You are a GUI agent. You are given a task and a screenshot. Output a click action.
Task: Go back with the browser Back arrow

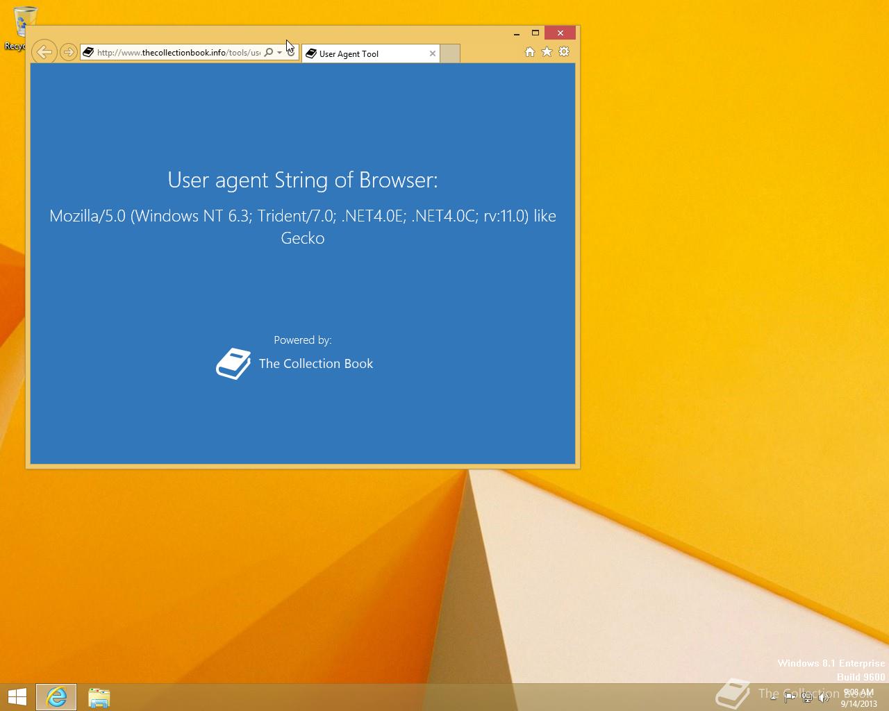click(x=44, y=51)
